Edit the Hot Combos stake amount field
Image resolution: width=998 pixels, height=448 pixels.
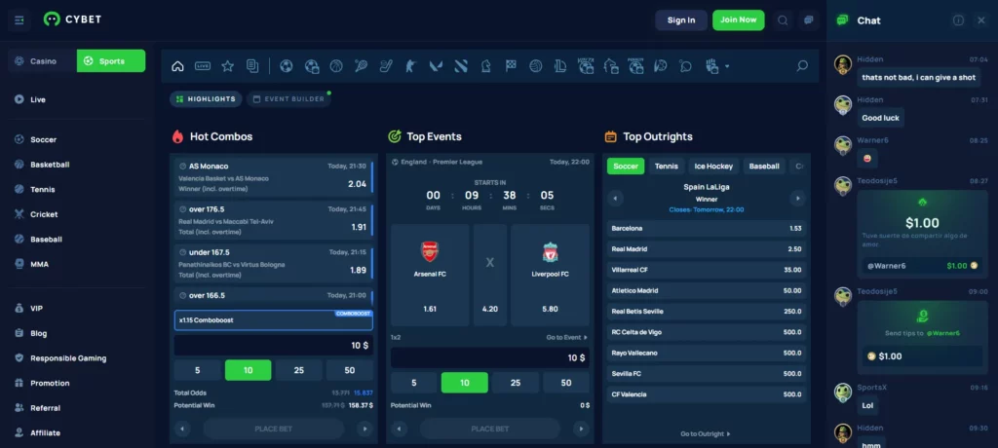[274, 346]
